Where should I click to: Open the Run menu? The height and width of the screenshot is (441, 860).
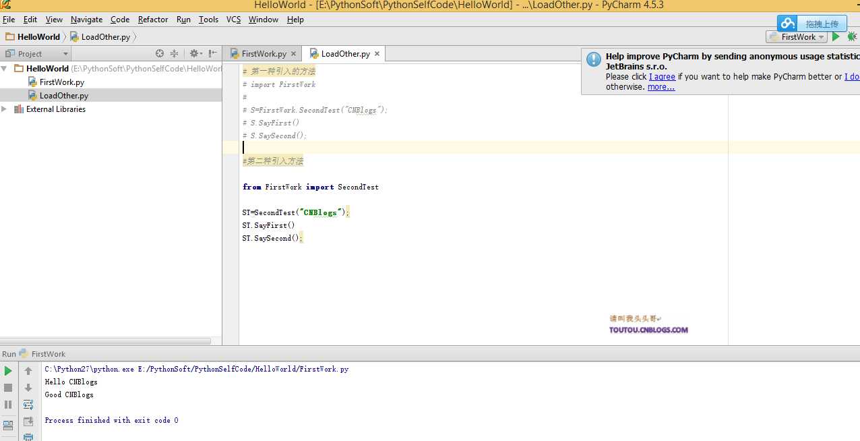pyautogui.click(x=183, y=20)
